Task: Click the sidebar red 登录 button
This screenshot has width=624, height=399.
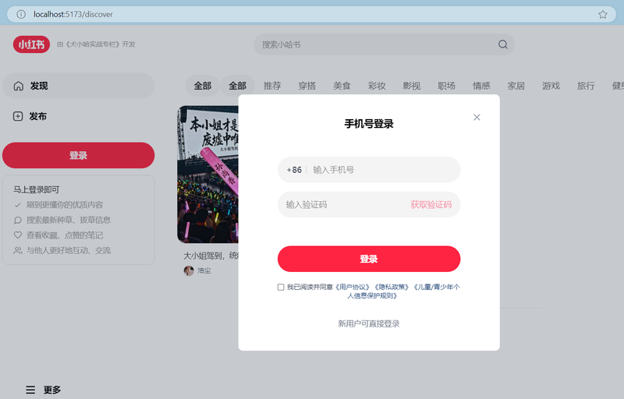Action: pos(79,155)
